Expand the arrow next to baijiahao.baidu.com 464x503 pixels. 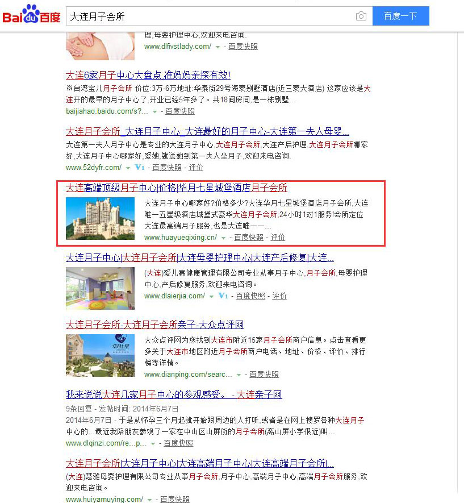[155, 111]
